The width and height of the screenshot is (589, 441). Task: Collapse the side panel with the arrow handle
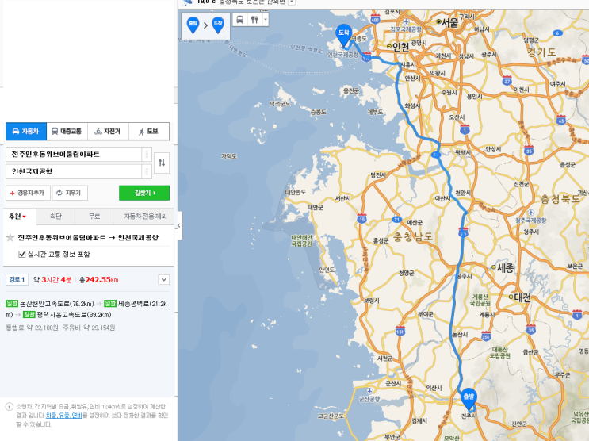179,225
